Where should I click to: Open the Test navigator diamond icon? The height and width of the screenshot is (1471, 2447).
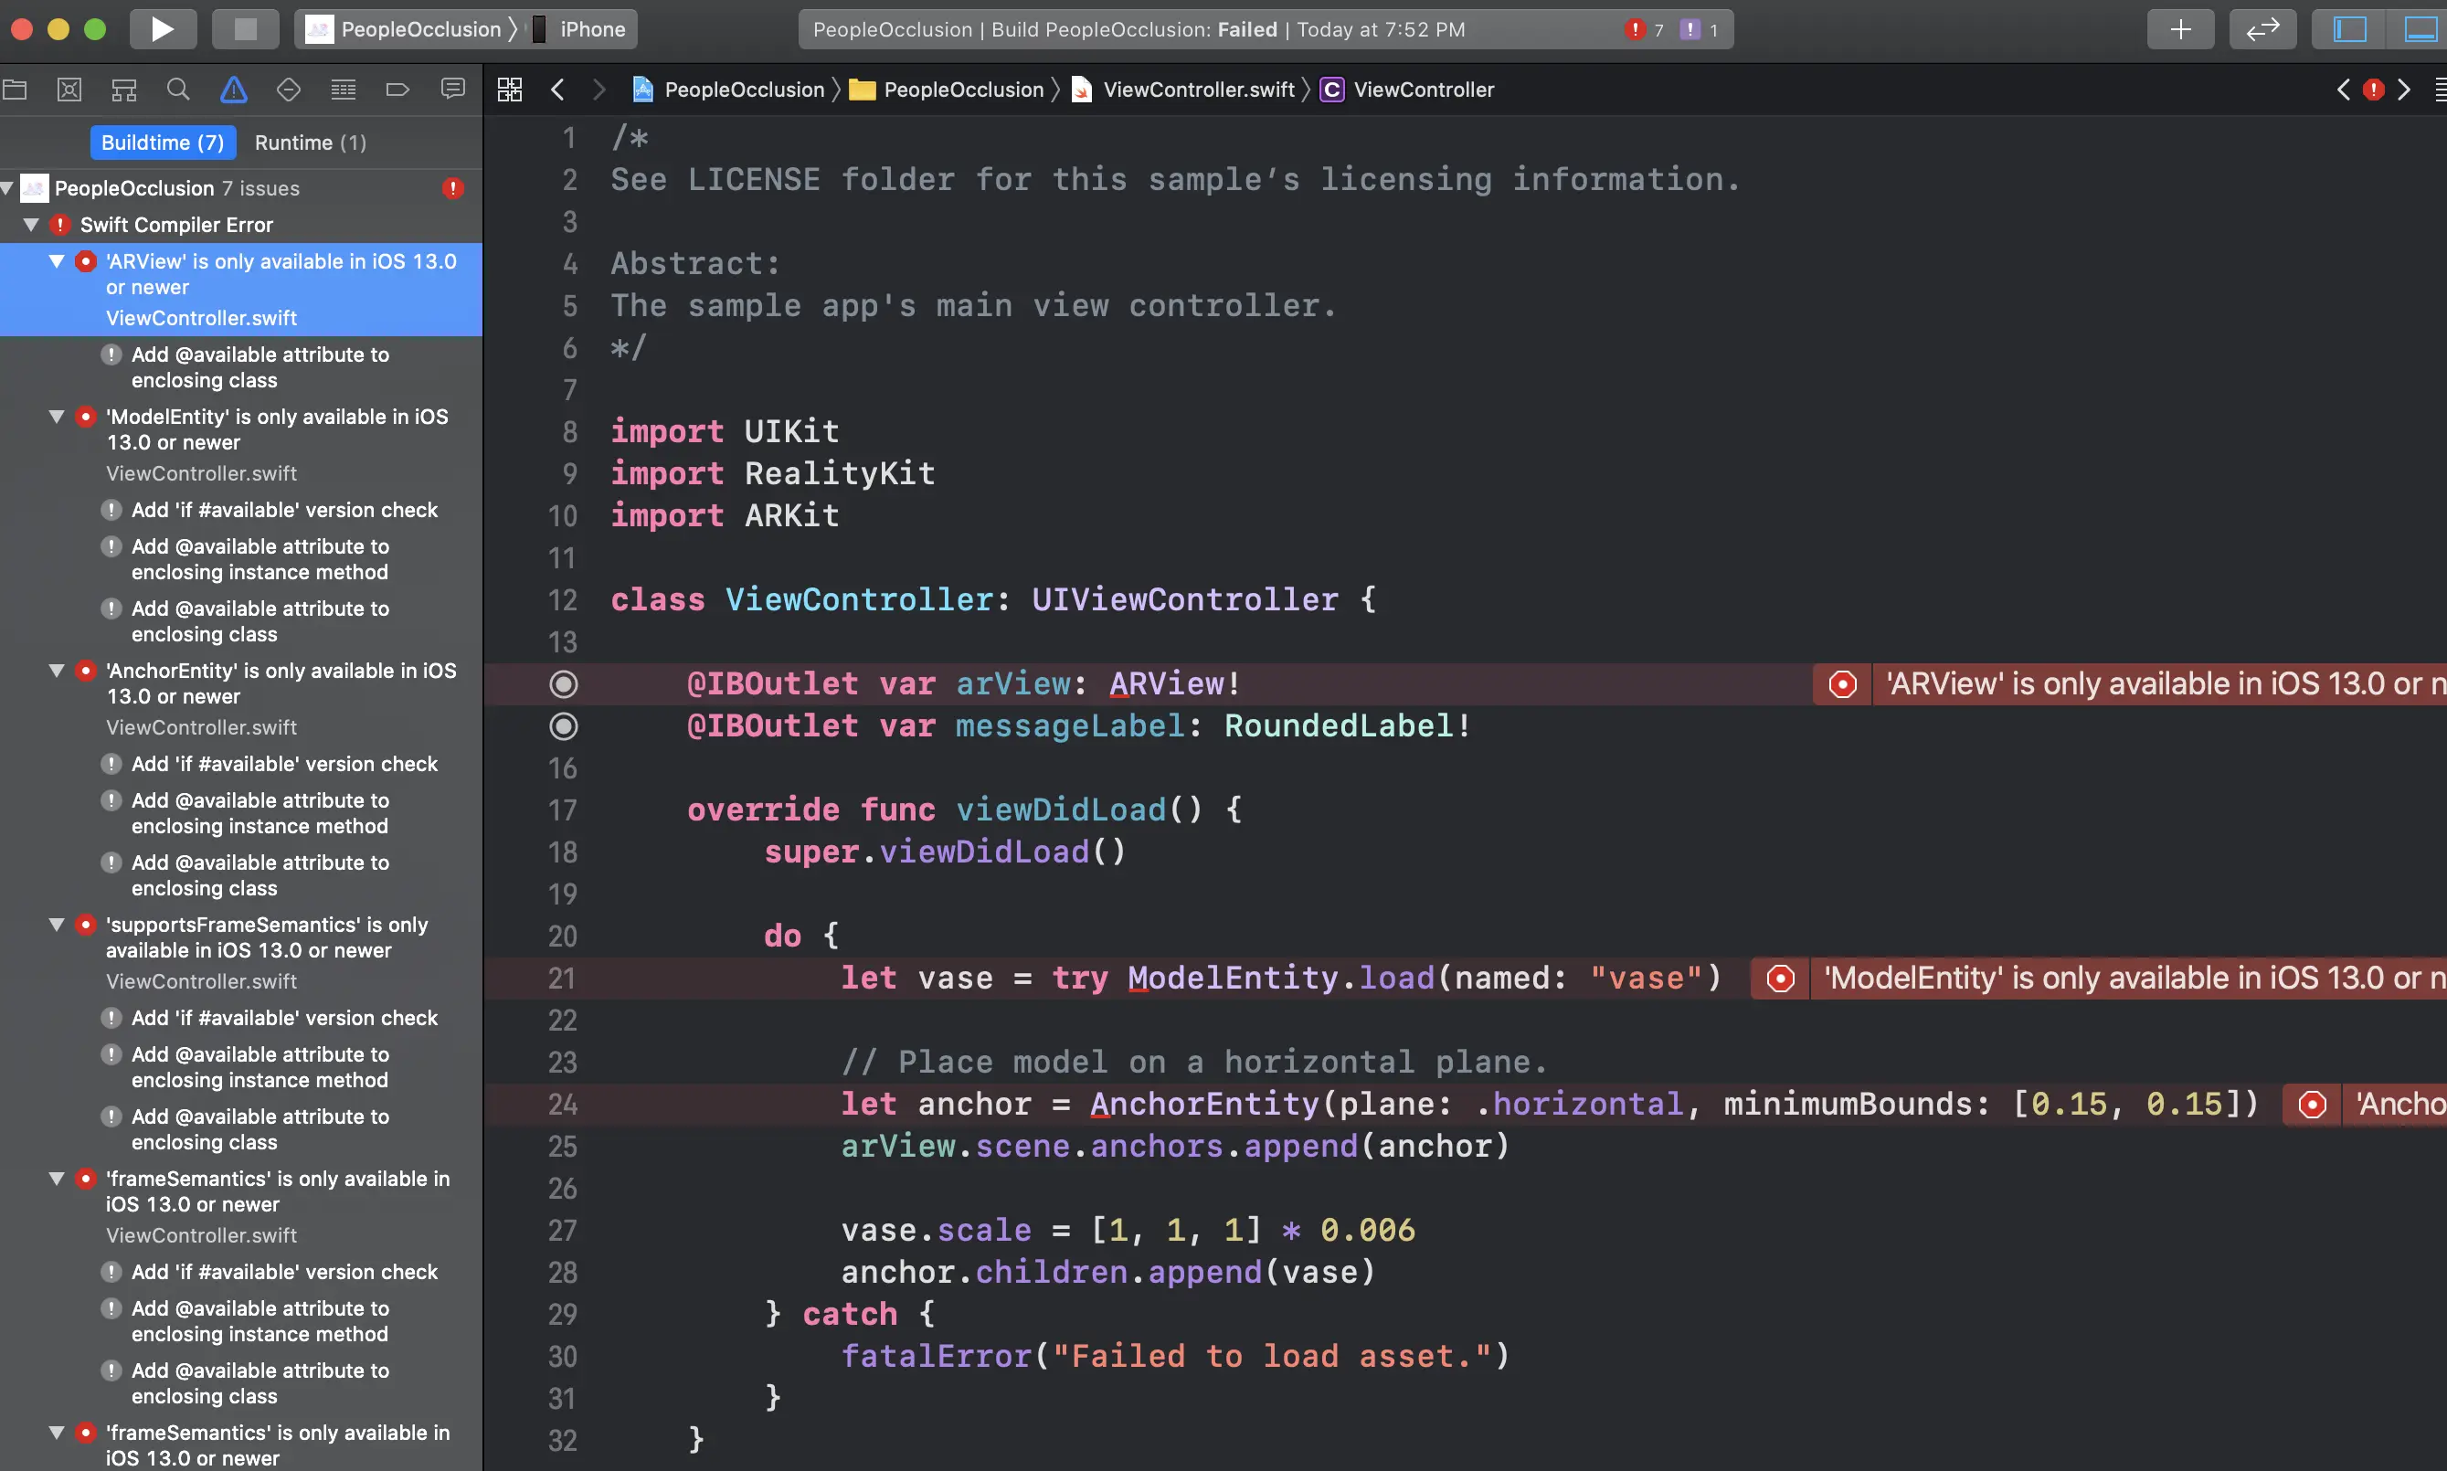tap(289, 90)
